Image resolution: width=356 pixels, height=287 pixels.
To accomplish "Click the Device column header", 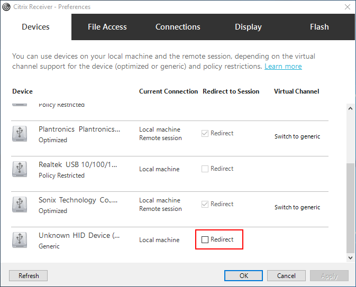I will click(22, 91).
